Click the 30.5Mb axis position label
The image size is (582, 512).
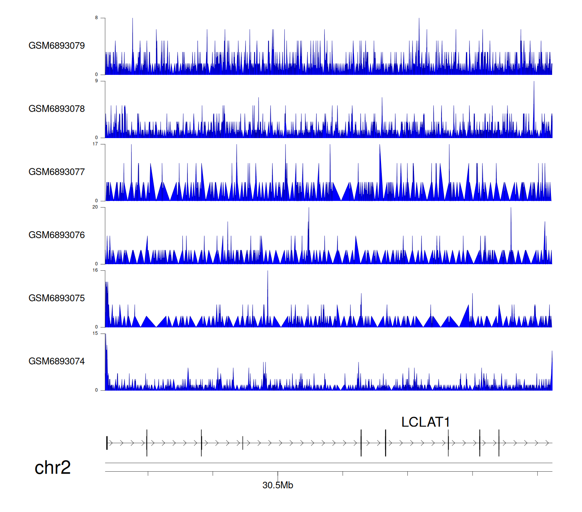[x=277, y=485]
